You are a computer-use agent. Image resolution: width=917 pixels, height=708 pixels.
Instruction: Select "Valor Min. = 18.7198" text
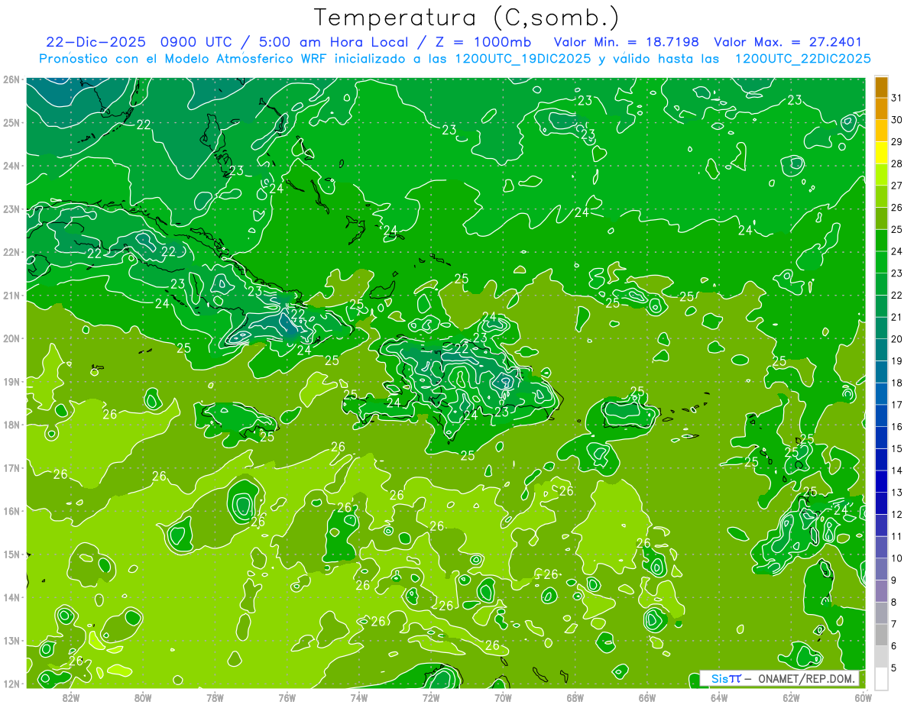627,42
